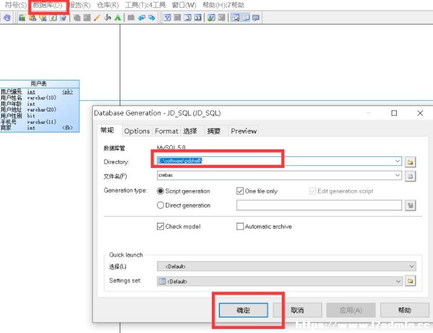
Task: Click the green chart icon under 数据库 menu
Action: (53, 17)
